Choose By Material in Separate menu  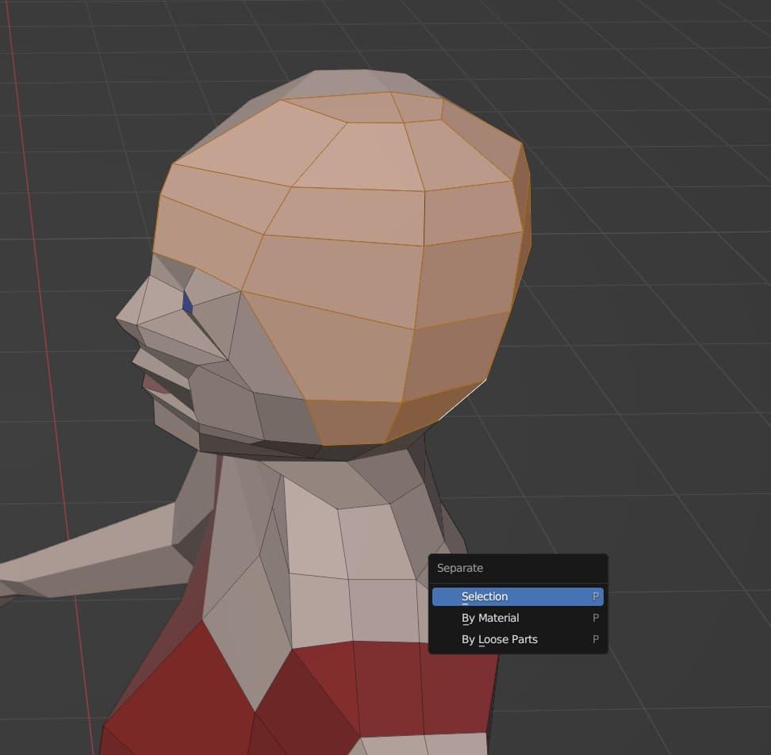518,618
